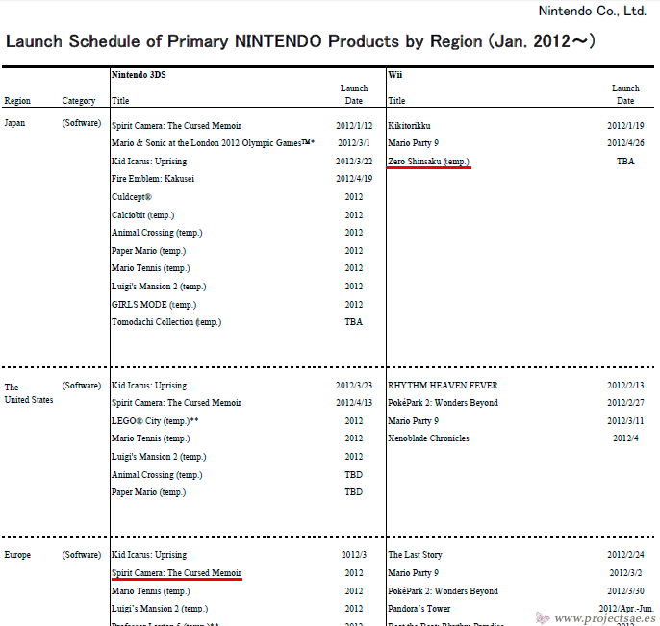Click 'TBD' beside Paper Mario (temp.)
Screen dimensions: 660x626
354,492
